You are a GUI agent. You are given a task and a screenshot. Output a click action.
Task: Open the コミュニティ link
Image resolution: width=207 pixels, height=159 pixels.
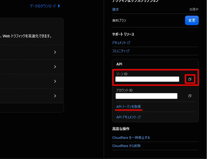click(x=121, y=51)
